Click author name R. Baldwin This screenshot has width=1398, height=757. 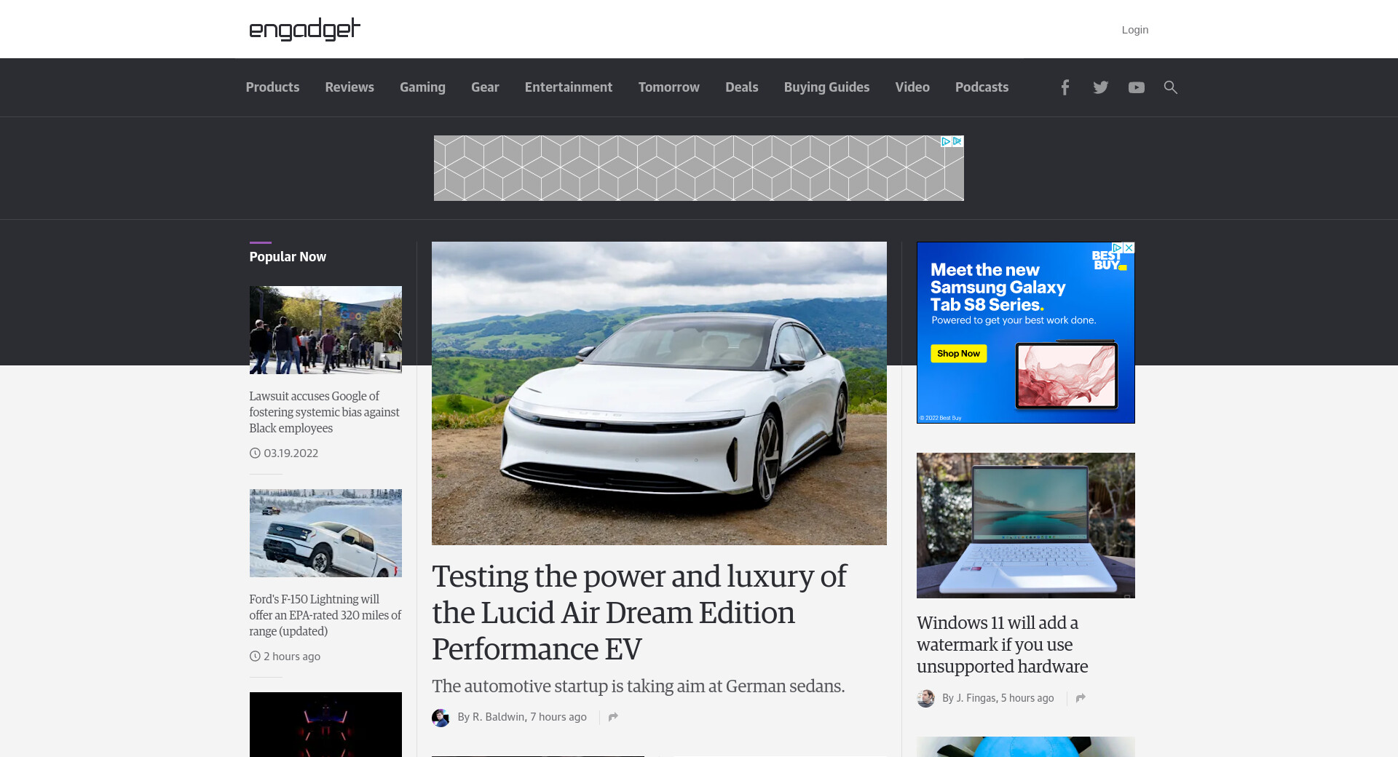point(499,717)
